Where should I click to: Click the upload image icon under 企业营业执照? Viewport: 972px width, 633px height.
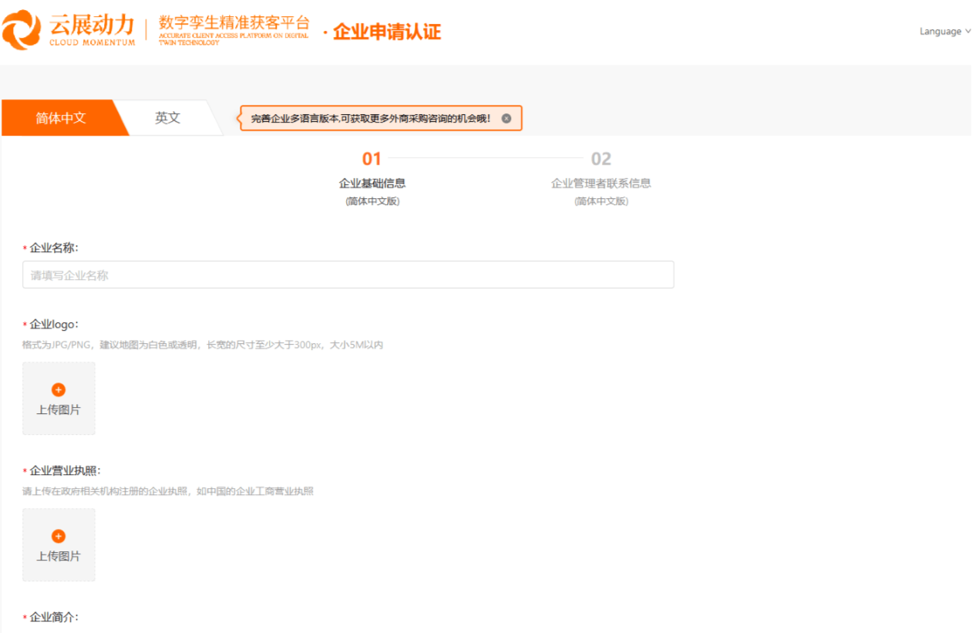click(59, 537)
